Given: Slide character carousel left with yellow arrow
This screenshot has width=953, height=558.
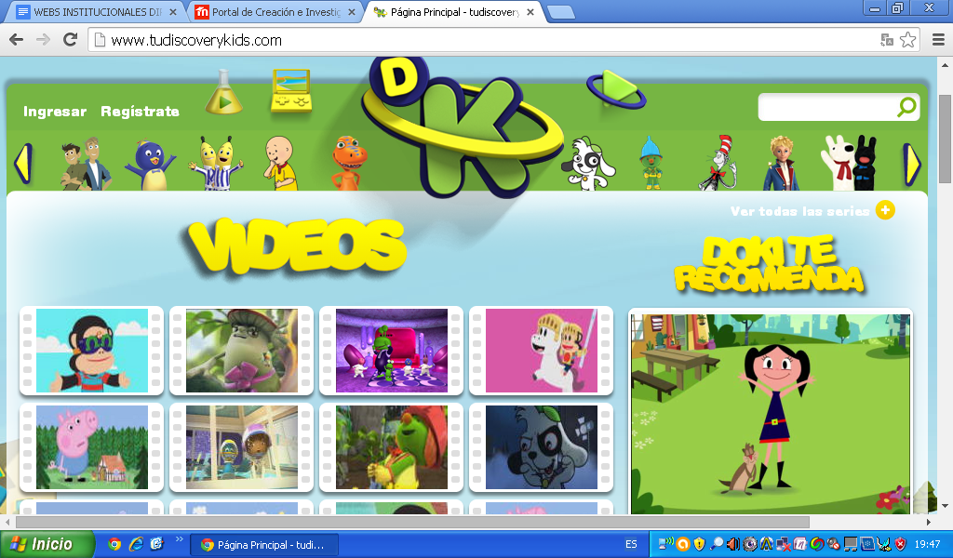Looking at the screenshot, I should click(x=22, y=164).
